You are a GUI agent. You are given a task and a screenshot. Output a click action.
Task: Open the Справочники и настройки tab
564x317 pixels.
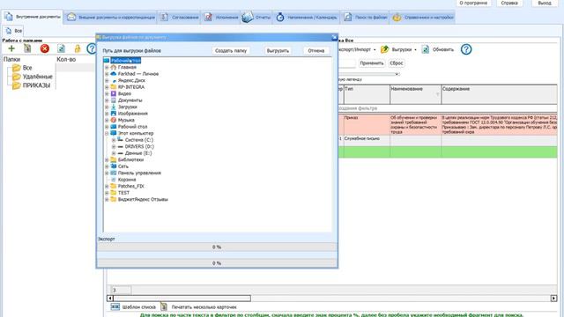coord(423,17)
